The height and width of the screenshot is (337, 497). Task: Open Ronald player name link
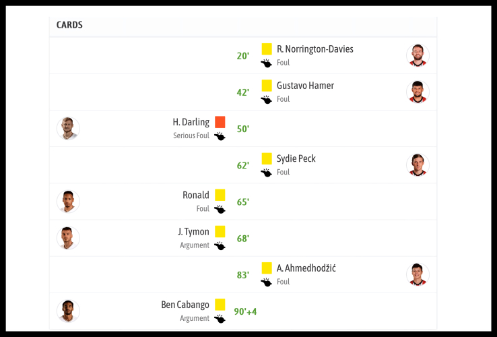[x=196, y=195]
